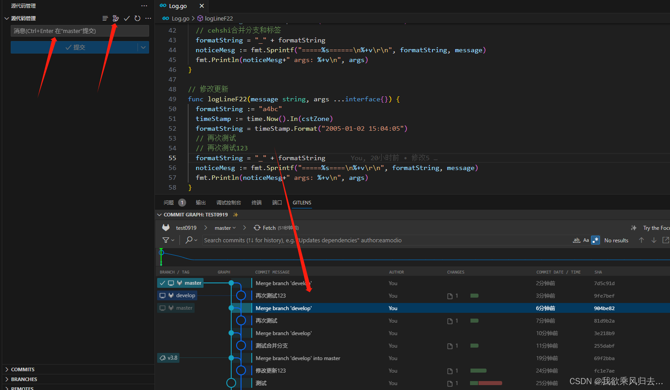
Task: Open the commit graph view from source control toolbar
Action: tap(116, 18)
